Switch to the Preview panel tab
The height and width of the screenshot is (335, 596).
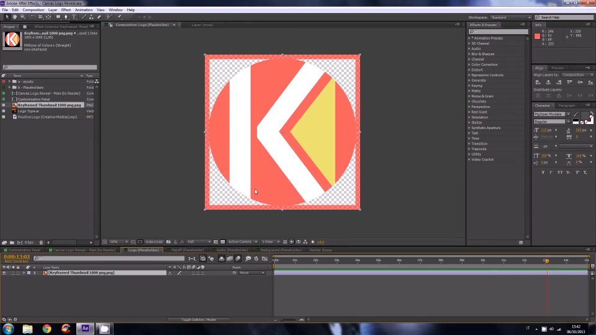[x=558, y=68]
